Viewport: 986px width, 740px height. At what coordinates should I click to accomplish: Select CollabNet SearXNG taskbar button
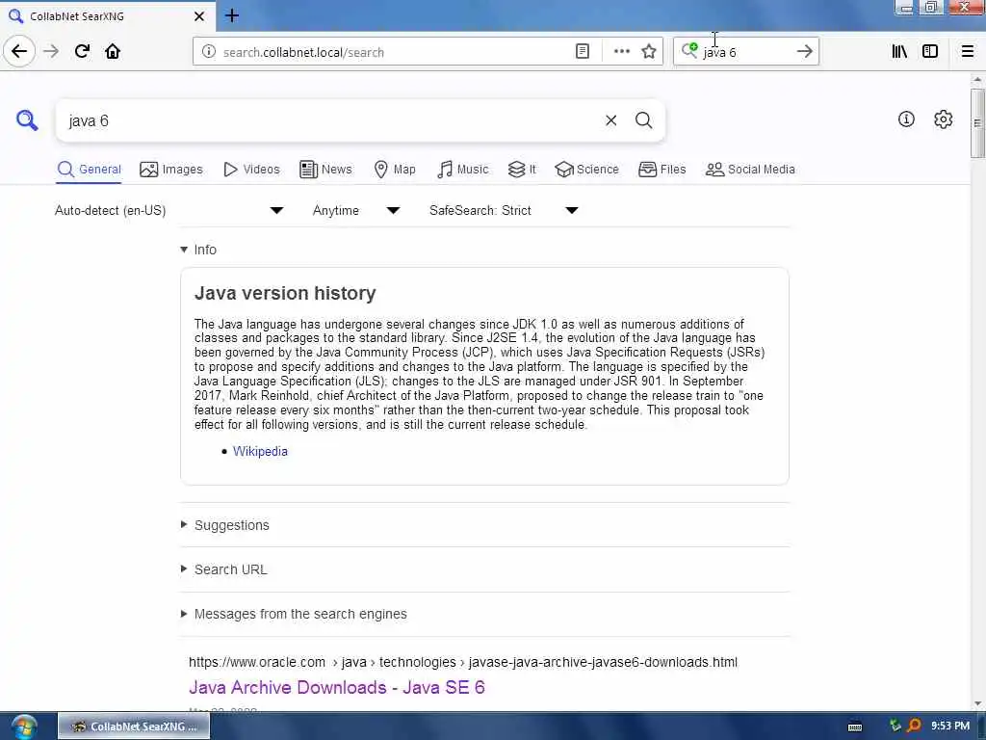coord(134,727)
